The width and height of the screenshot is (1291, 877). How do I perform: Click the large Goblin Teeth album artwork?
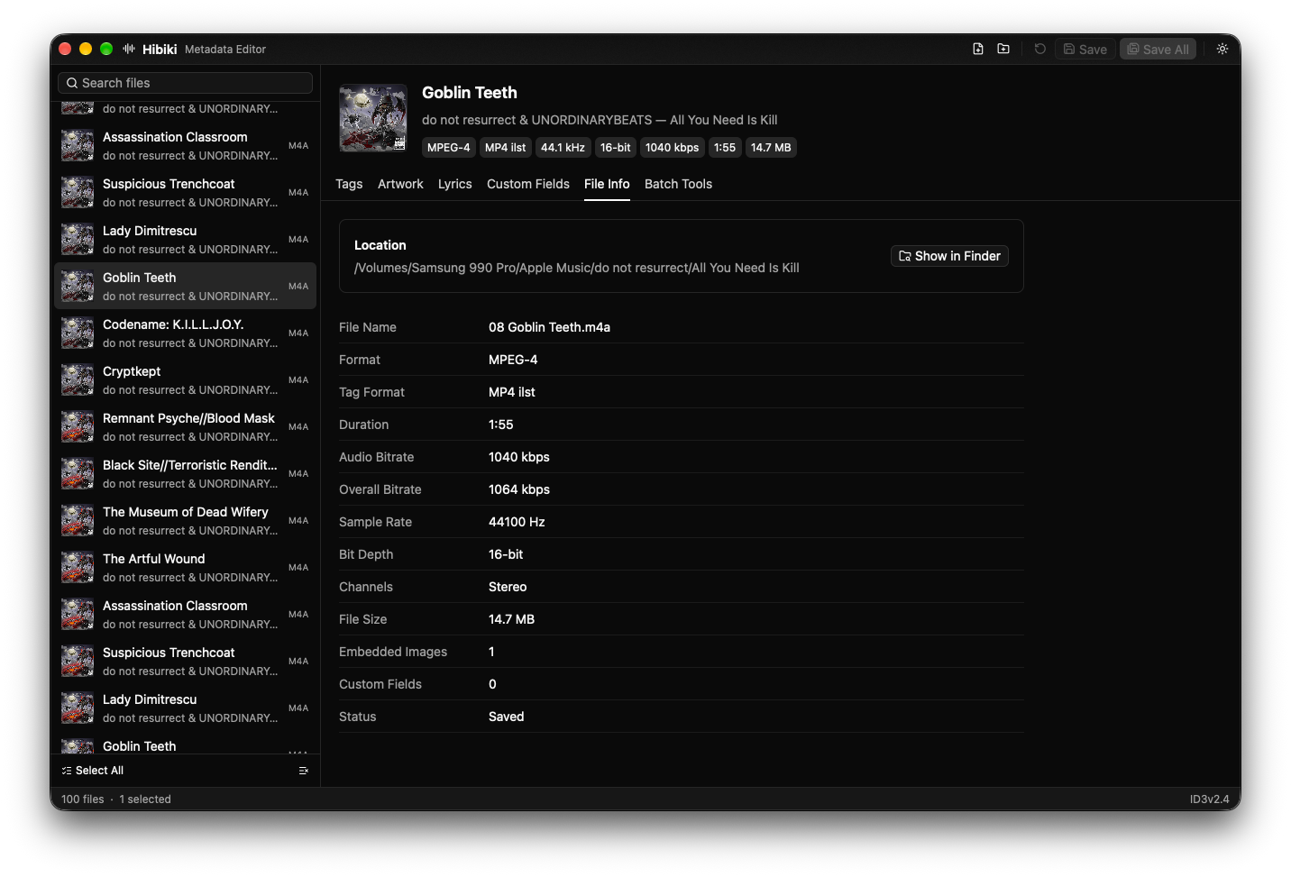click(373, 118)
